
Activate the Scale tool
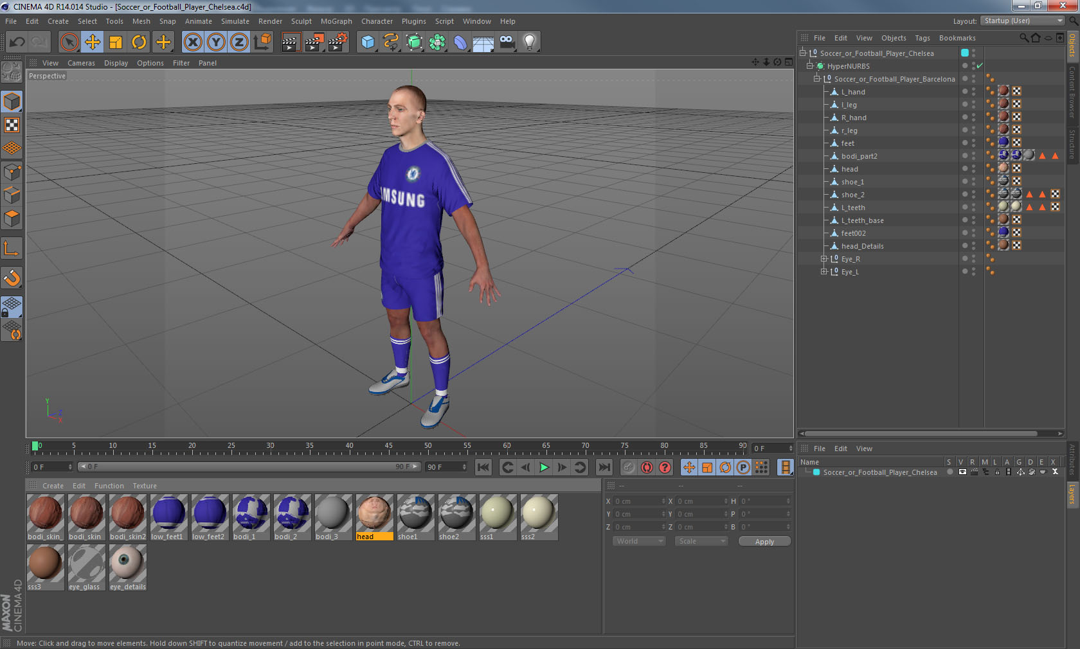coord(116,42)
